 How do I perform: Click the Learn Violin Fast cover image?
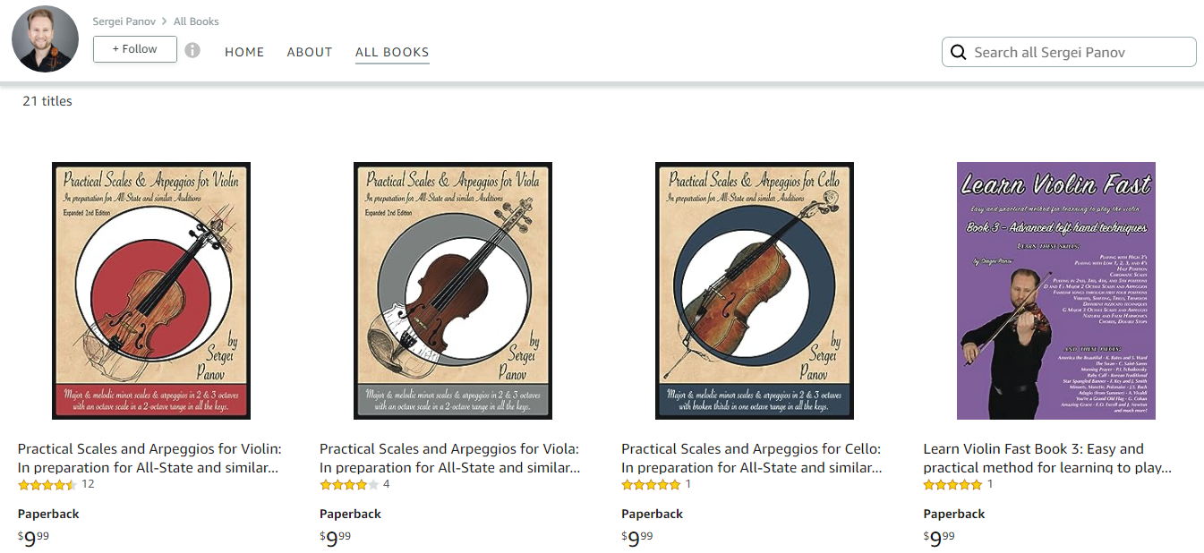point(1055,291)
